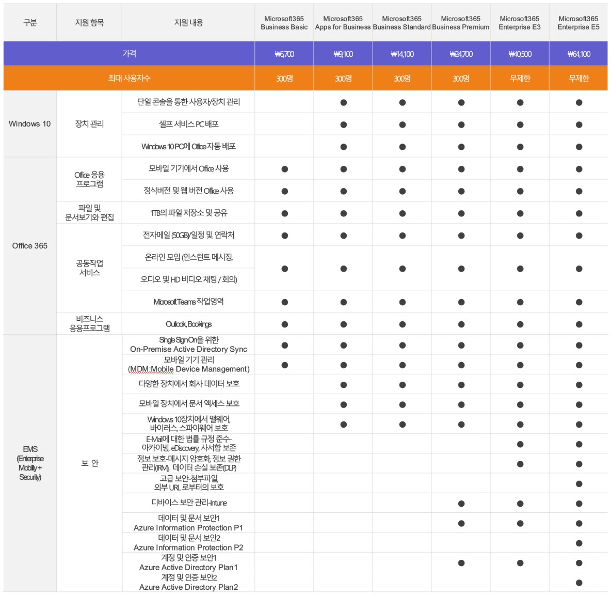Click 무제한 under Enterprise E3
Viewport: 611px width, 595px height.
[520, 79]
